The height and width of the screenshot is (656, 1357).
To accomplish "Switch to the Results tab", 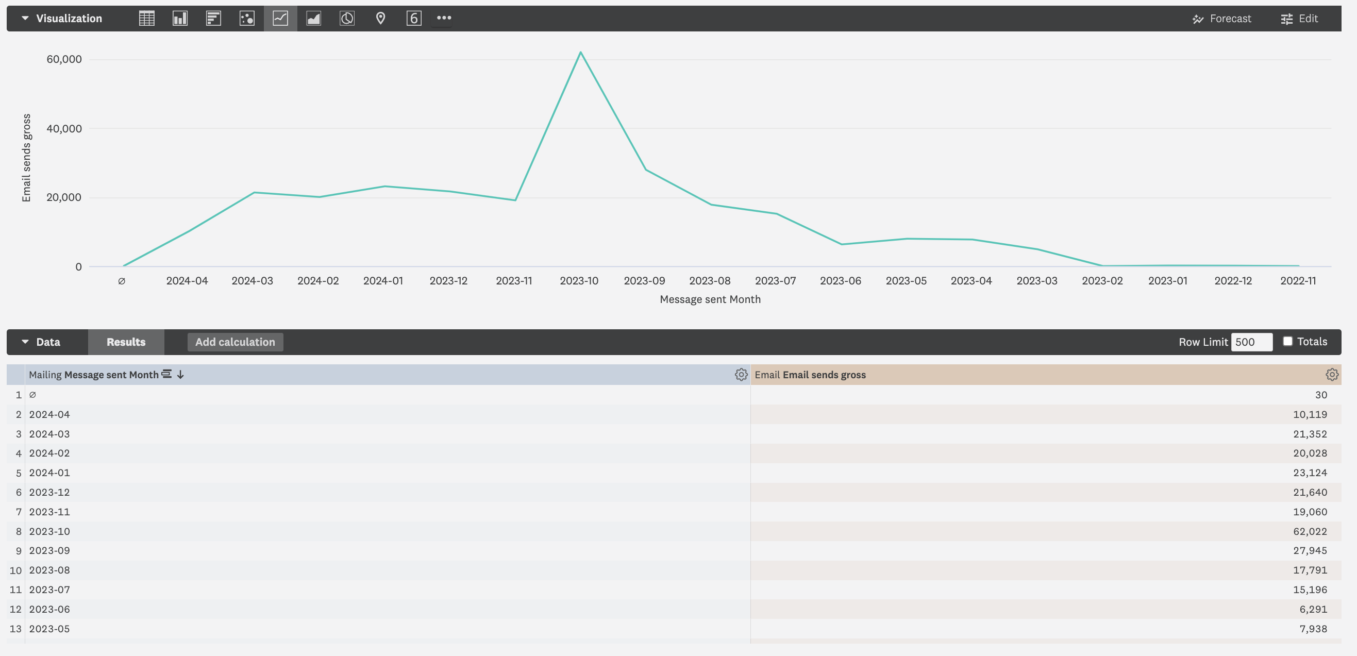I will coord(126,342).
